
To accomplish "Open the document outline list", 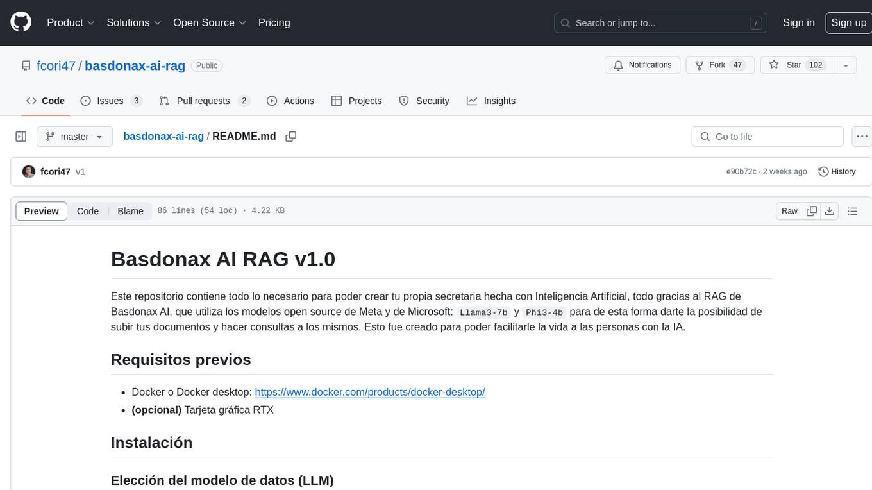I will point(852,211).
